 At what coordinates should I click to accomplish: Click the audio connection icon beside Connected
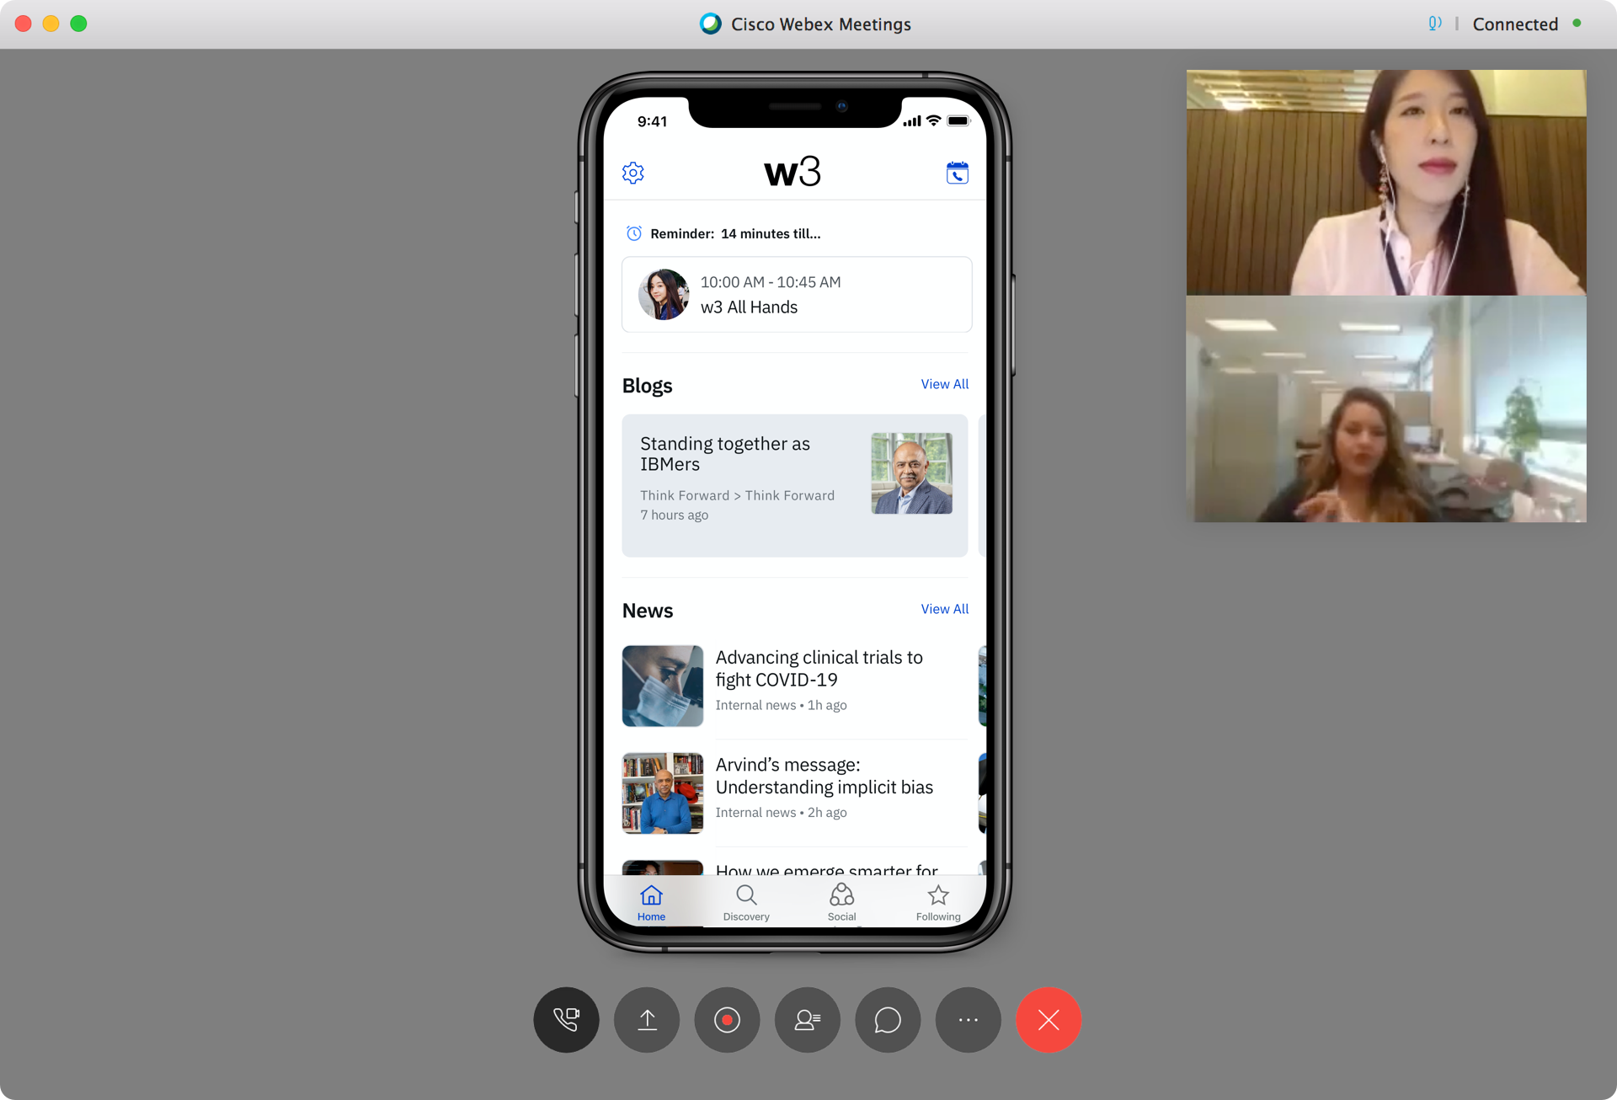pyautogui.click(x=1435, y=24)
